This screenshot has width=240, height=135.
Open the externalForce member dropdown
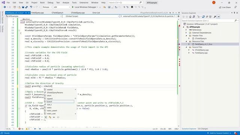148,16
